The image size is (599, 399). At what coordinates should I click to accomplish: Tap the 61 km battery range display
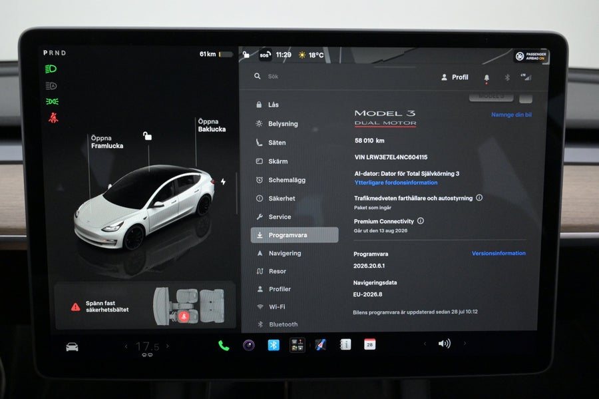[x=216, y=54]
